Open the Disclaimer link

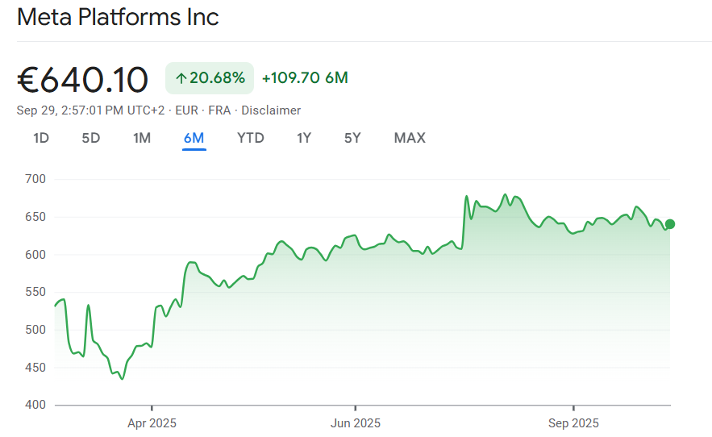pos(271,110)
